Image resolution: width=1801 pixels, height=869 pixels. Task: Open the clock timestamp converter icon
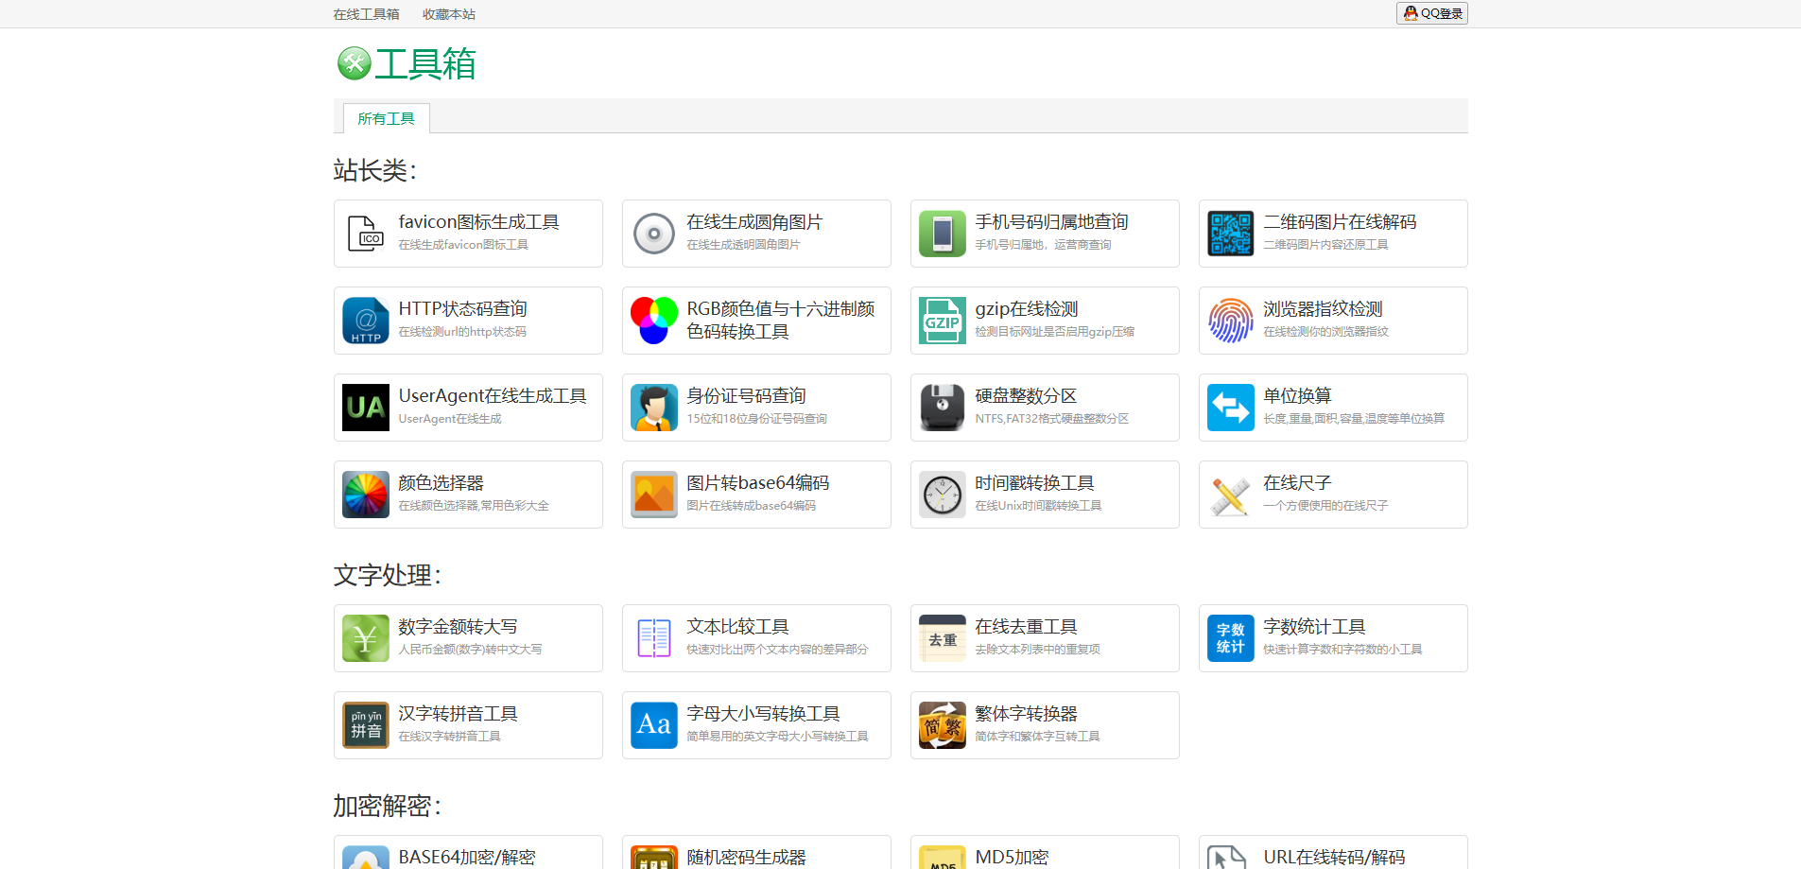coord(942,495)
